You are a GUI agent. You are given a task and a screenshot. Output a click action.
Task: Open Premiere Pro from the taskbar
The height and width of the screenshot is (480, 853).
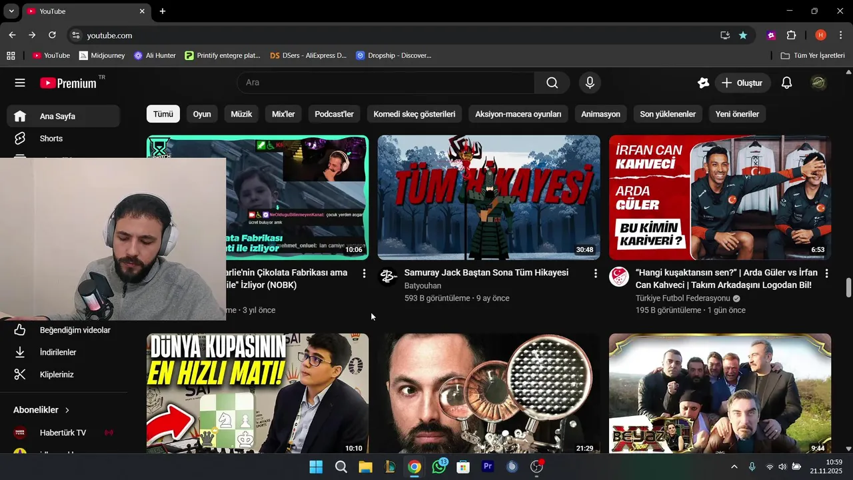[488, 467]
